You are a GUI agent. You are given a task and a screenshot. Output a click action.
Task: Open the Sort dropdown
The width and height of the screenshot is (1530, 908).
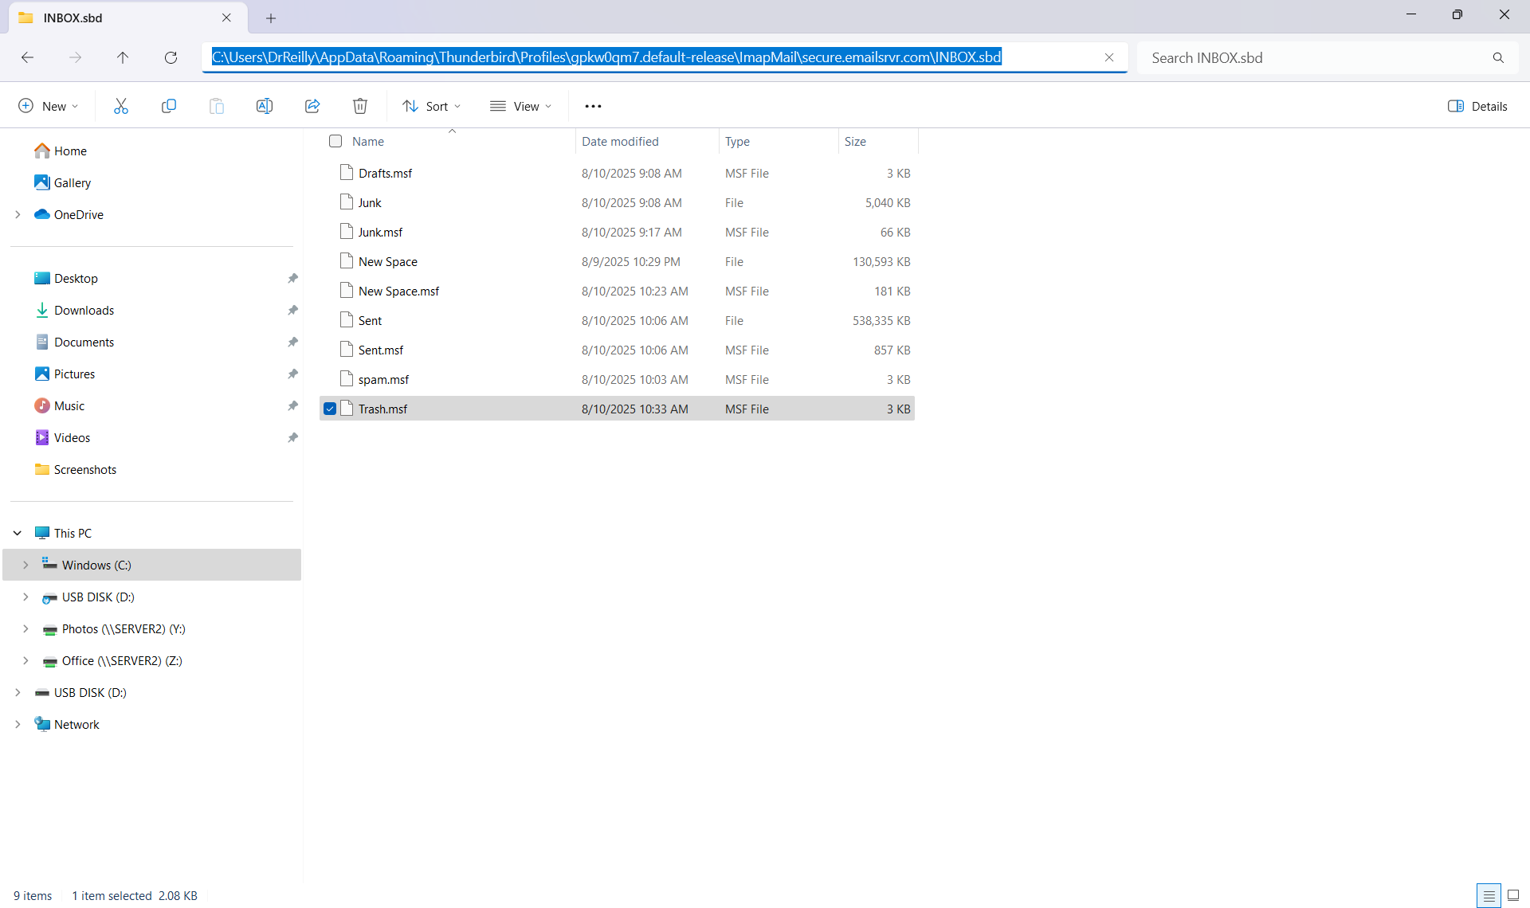point(432,106)
